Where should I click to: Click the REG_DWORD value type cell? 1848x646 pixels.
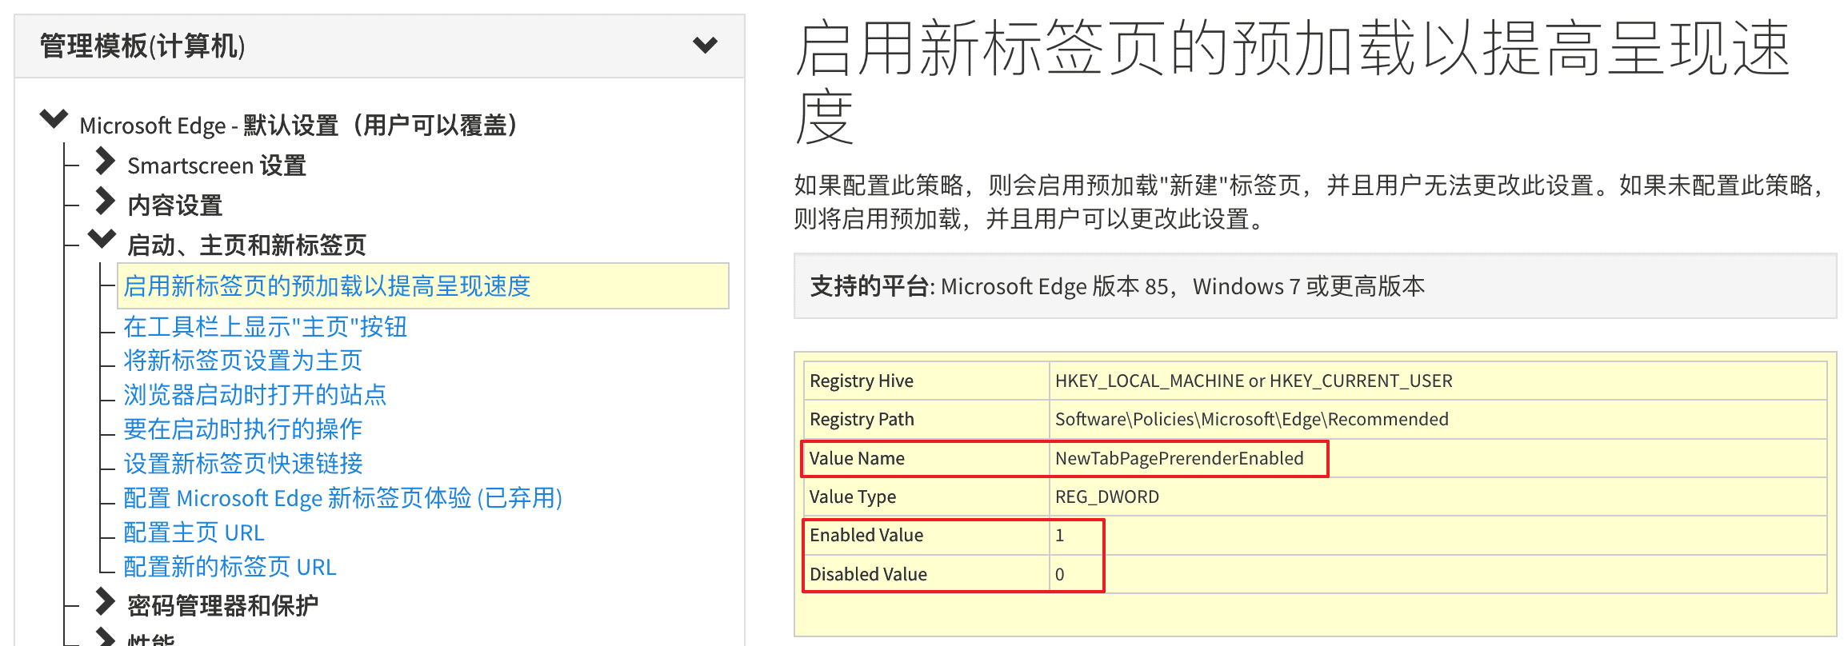1438,496
